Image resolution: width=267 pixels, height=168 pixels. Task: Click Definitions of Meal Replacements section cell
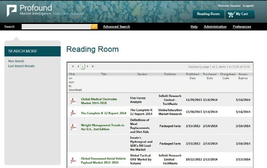(140, 126)
